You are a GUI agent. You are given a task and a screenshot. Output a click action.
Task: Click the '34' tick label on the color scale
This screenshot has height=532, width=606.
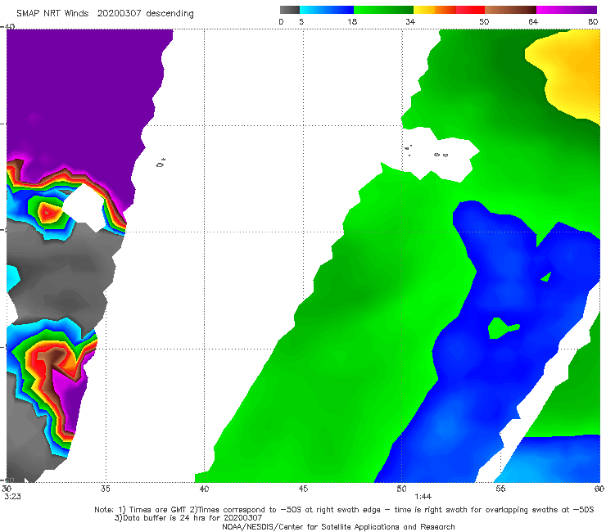pos(410,22)
